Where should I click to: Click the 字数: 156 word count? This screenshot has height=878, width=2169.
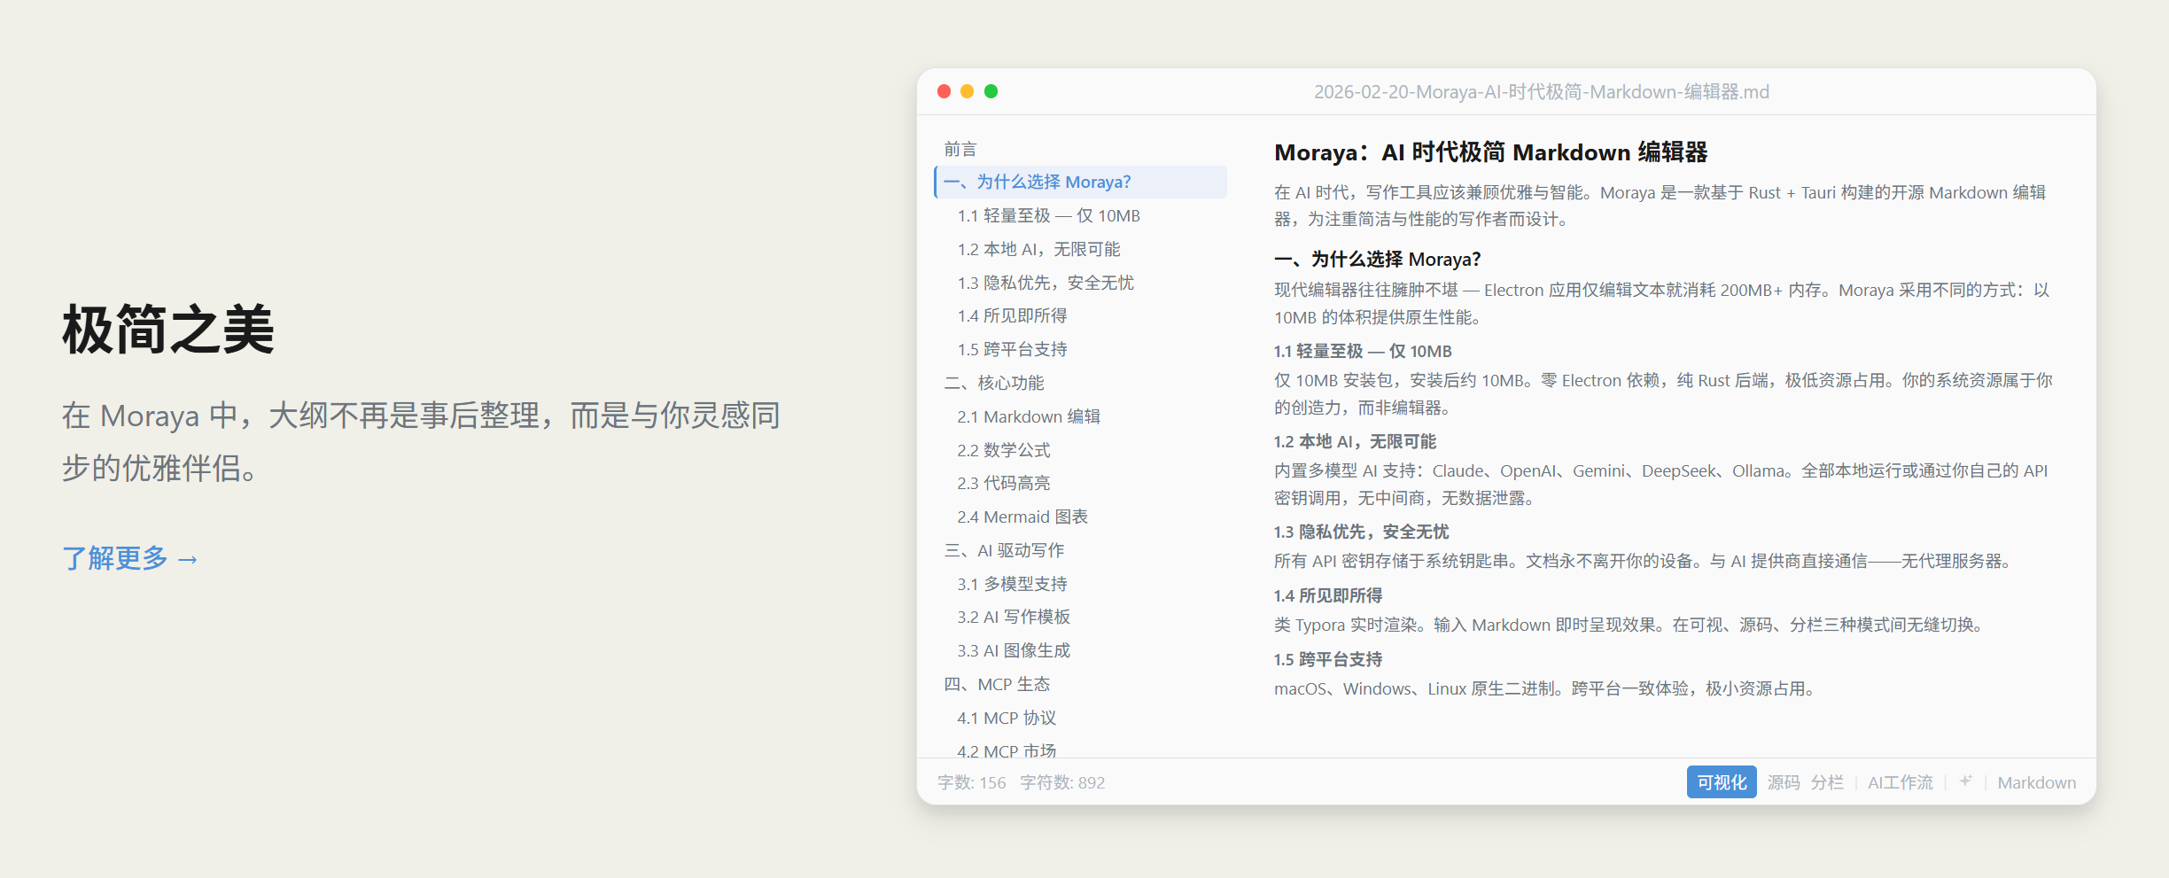coord(972,782)
